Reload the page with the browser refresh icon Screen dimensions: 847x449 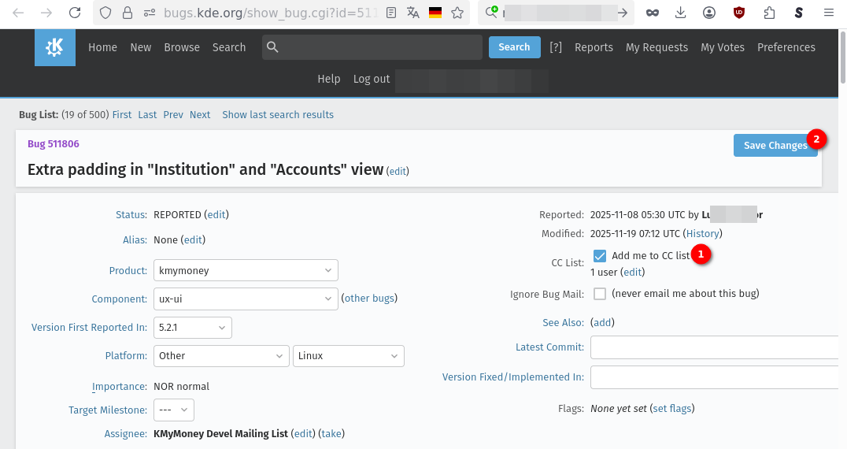pyautogui.click(x=75, y=13)
